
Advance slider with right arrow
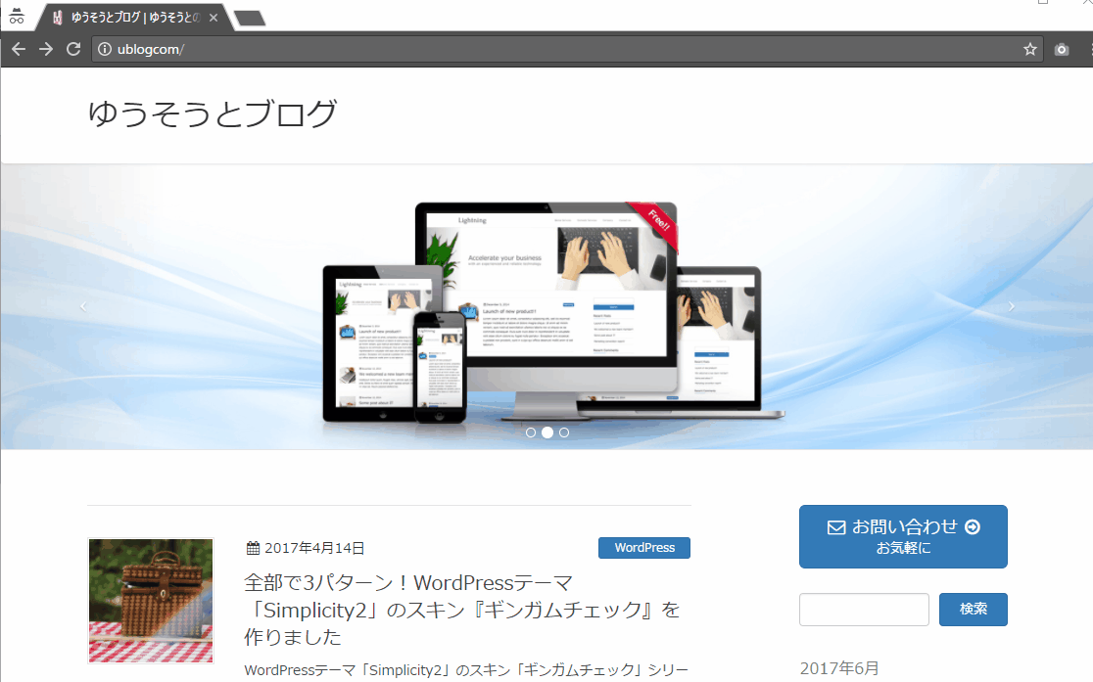[x=1011, y=306]
